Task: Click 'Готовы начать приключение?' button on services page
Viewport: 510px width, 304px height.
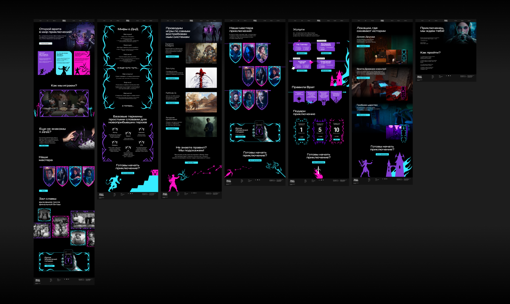Action: click(319, 162)
